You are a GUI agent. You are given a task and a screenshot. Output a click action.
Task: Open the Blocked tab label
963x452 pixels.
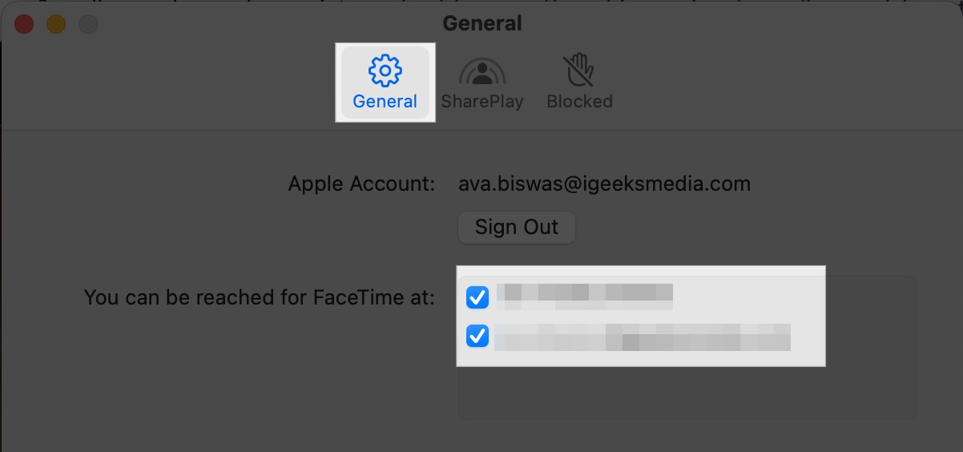579,102
